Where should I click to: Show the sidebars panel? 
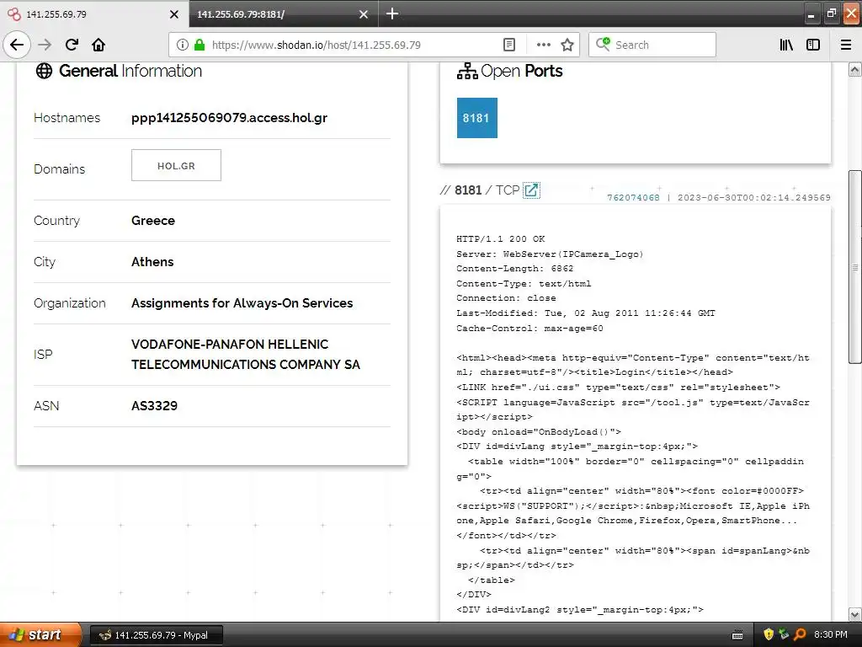pos(813,45)
